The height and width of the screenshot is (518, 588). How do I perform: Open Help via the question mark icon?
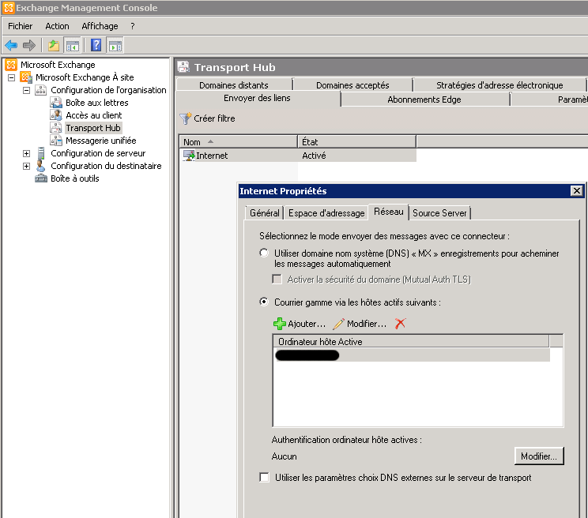click(x=96, y=45)
